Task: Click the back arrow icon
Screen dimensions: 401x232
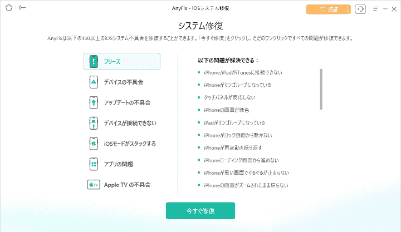Action: click(x=22, y=8)
